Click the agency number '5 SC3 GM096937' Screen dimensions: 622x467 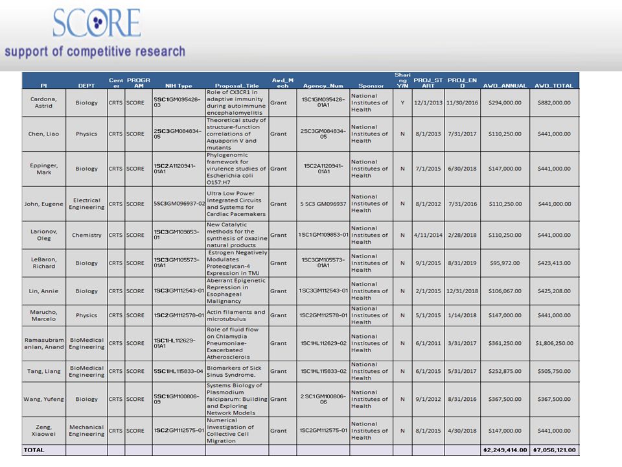point(323,204)
